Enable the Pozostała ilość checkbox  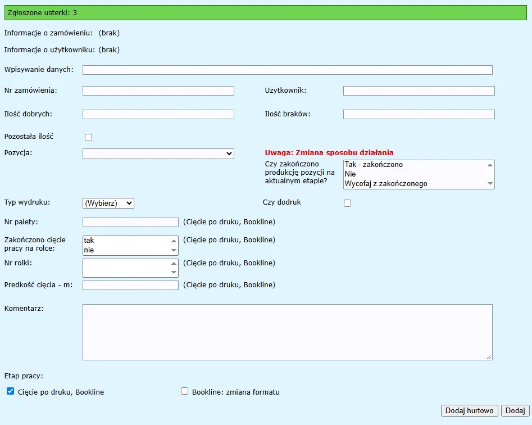(89, 137)
